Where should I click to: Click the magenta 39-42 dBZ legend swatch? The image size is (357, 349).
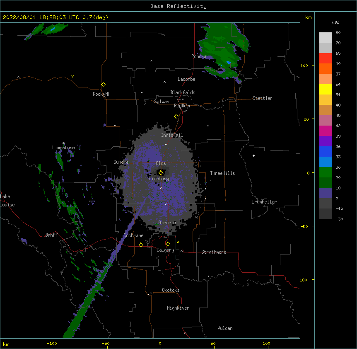[326, 131]
